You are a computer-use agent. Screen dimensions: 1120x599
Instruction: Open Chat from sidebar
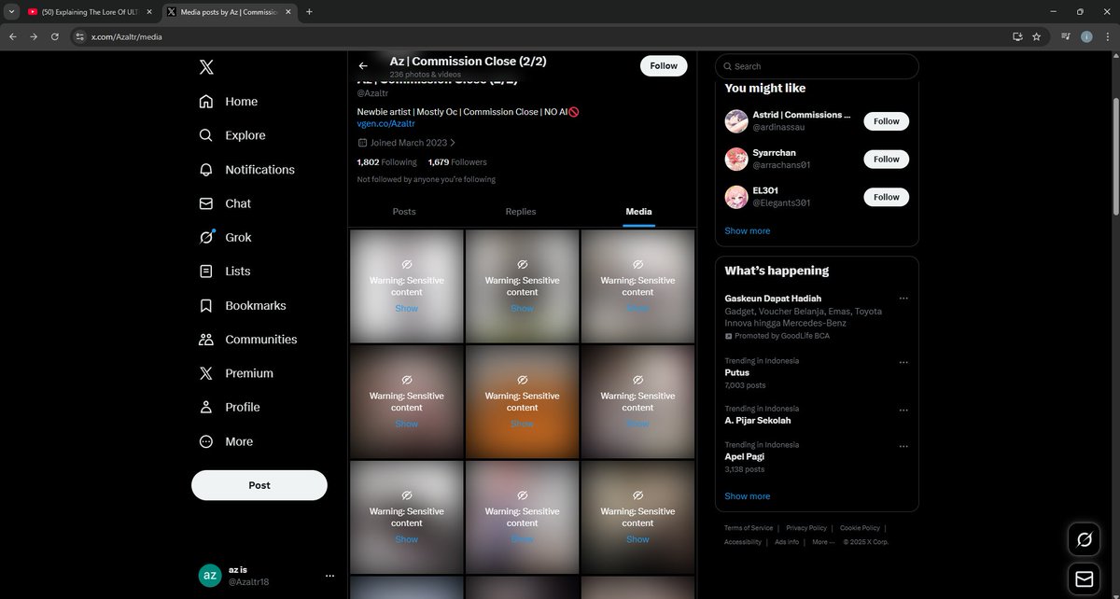point(226,203)
